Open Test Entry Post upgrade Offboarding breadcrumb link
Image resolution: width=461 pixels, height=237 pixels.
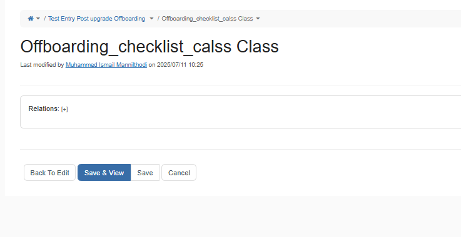coord(96,19)
